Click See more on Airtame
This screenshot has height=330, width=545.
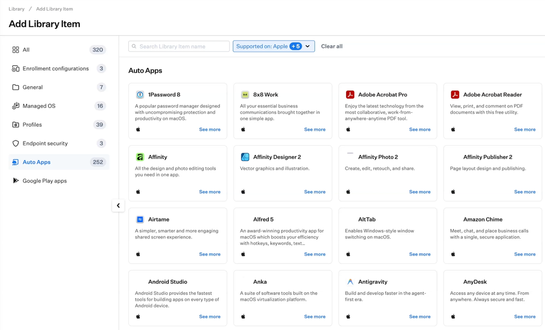point(210,254)
